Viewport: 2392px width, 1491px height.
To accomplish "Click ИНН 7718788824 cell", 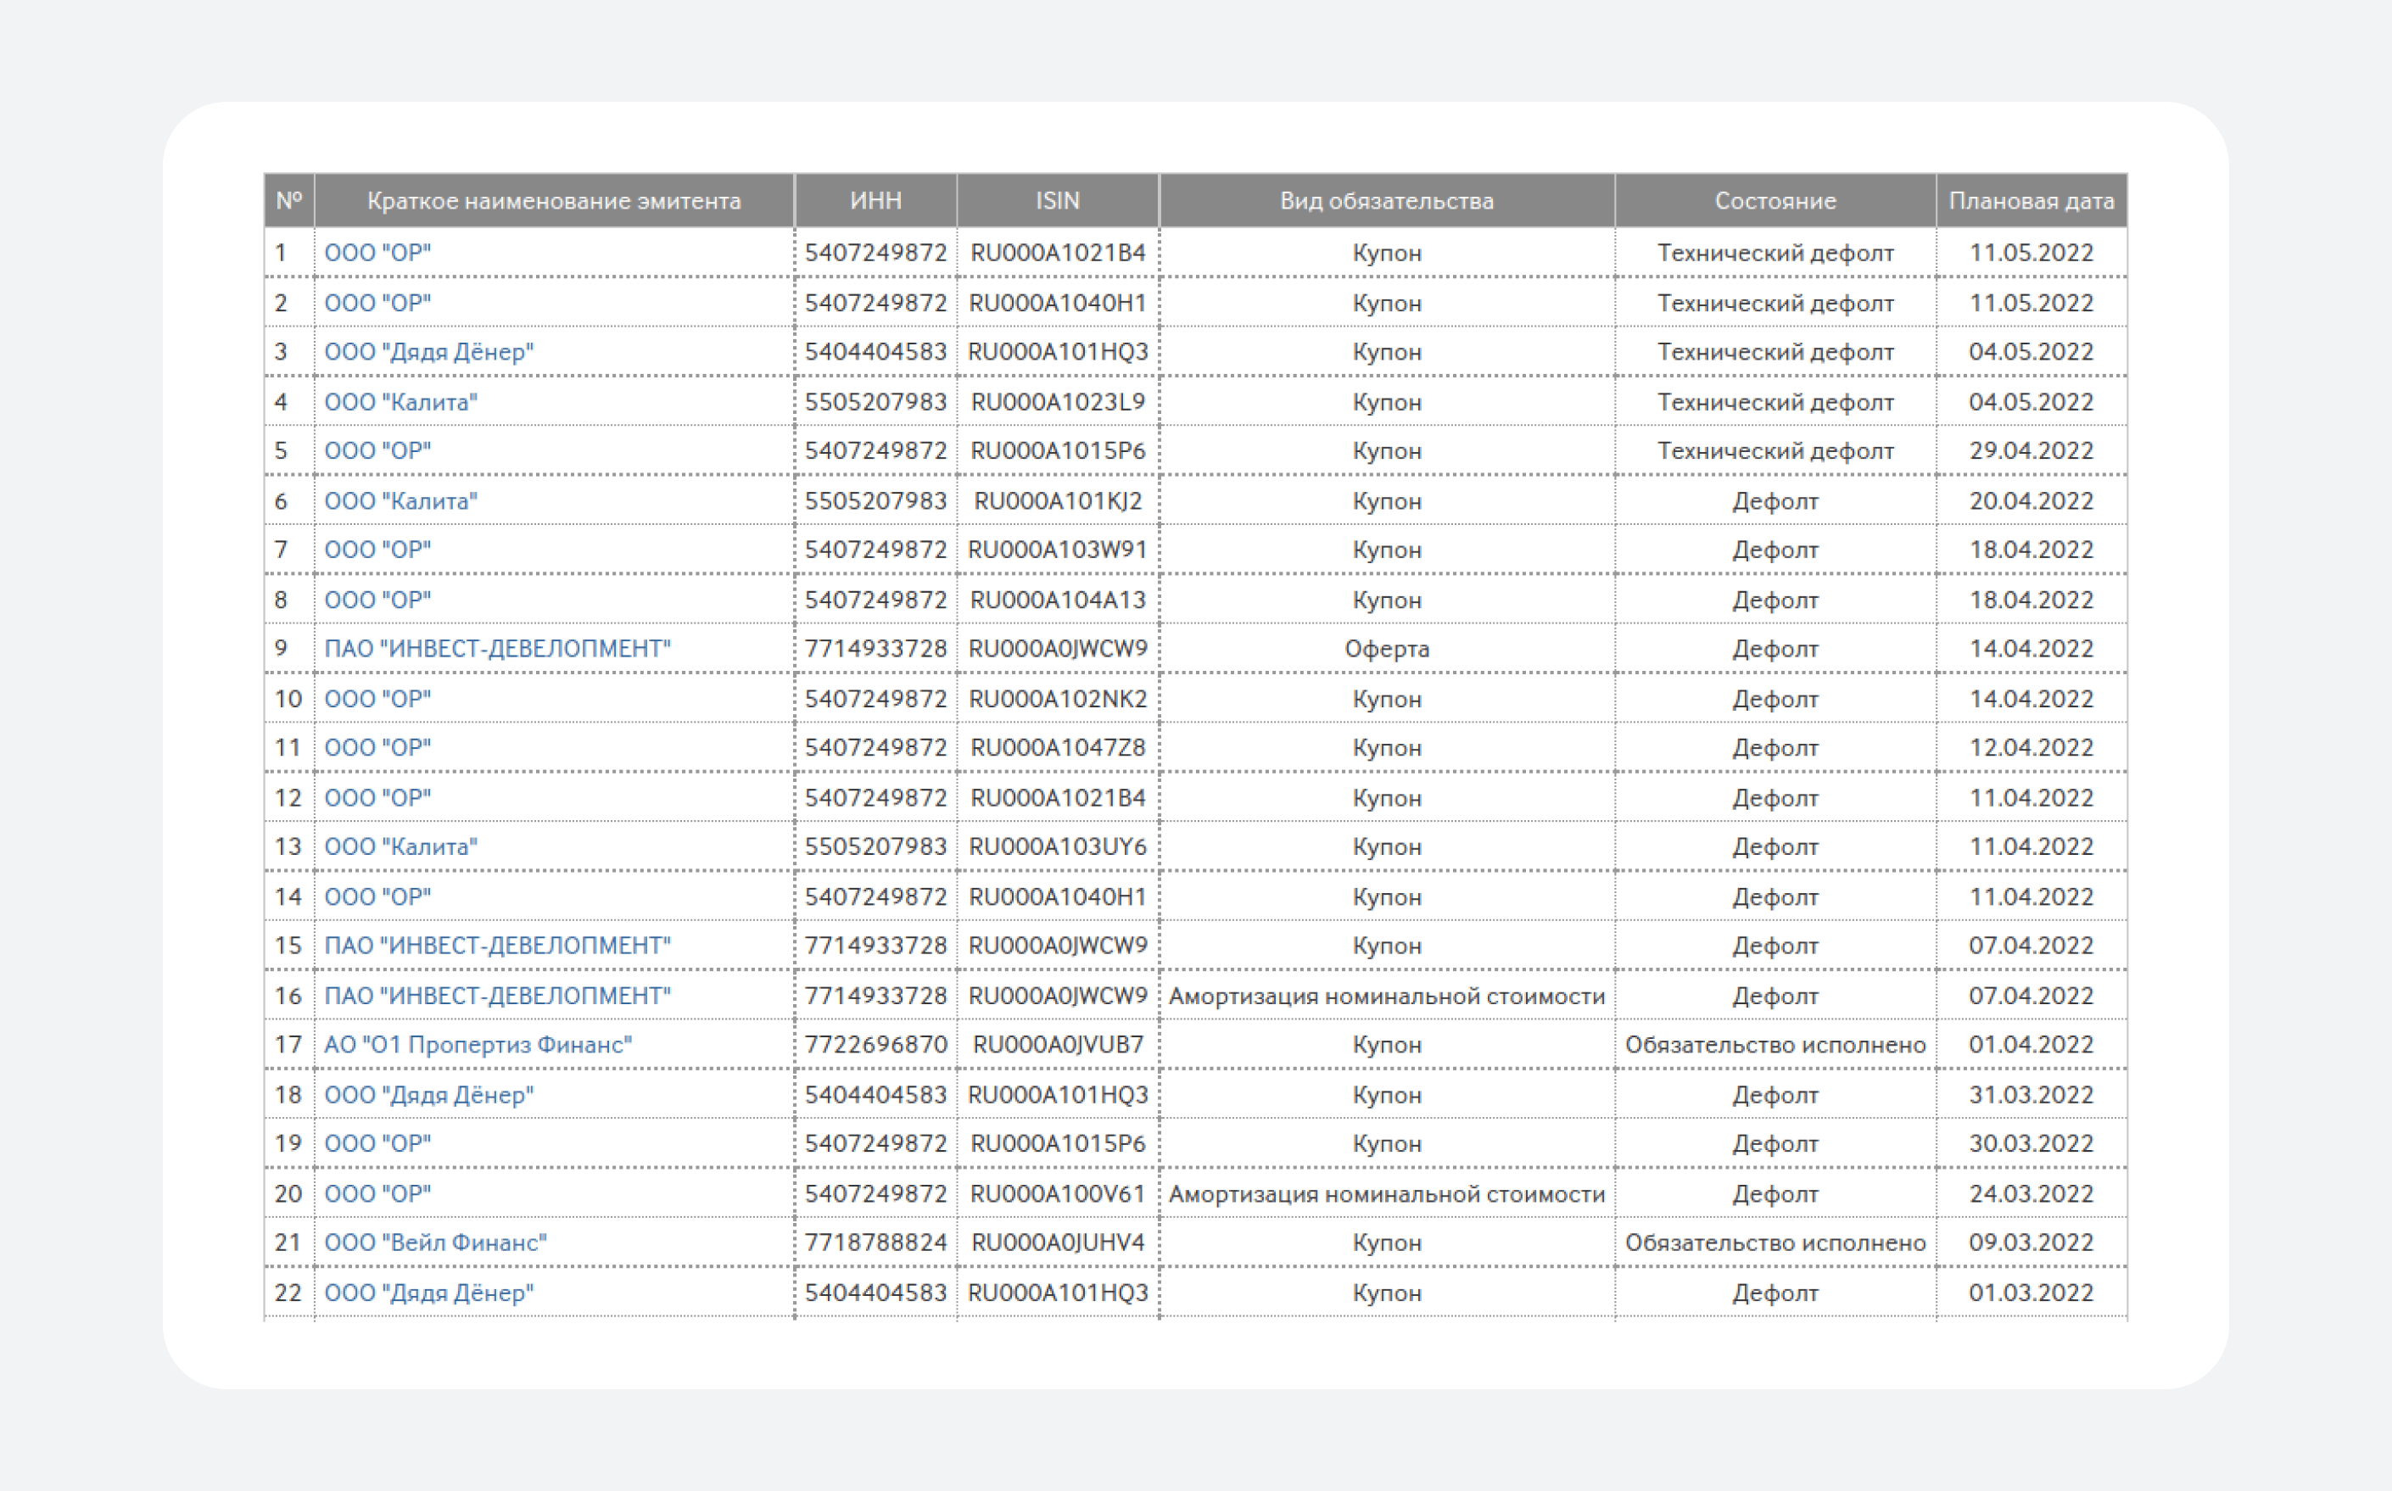I will [875, 1242].
